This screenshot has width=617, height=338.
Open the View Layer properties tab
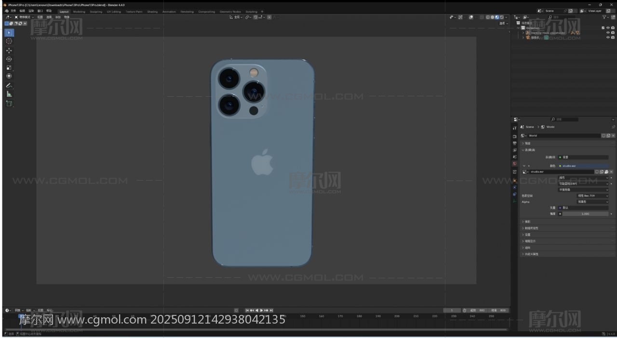515,150
